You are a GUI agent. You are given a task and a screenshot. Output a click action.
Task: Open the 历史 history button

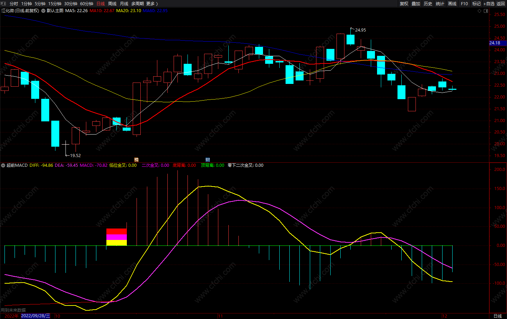tap(428, 3)
